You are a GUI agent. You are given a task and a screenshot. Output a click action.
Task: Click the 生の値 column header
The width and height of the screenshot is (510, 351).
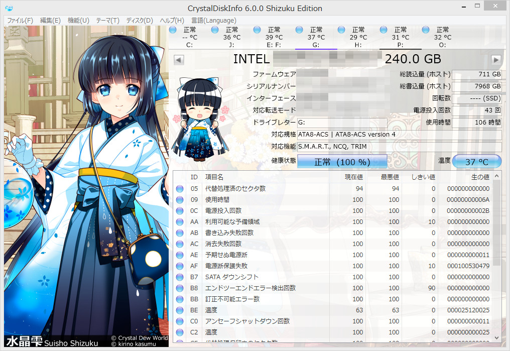coord(480,177)
